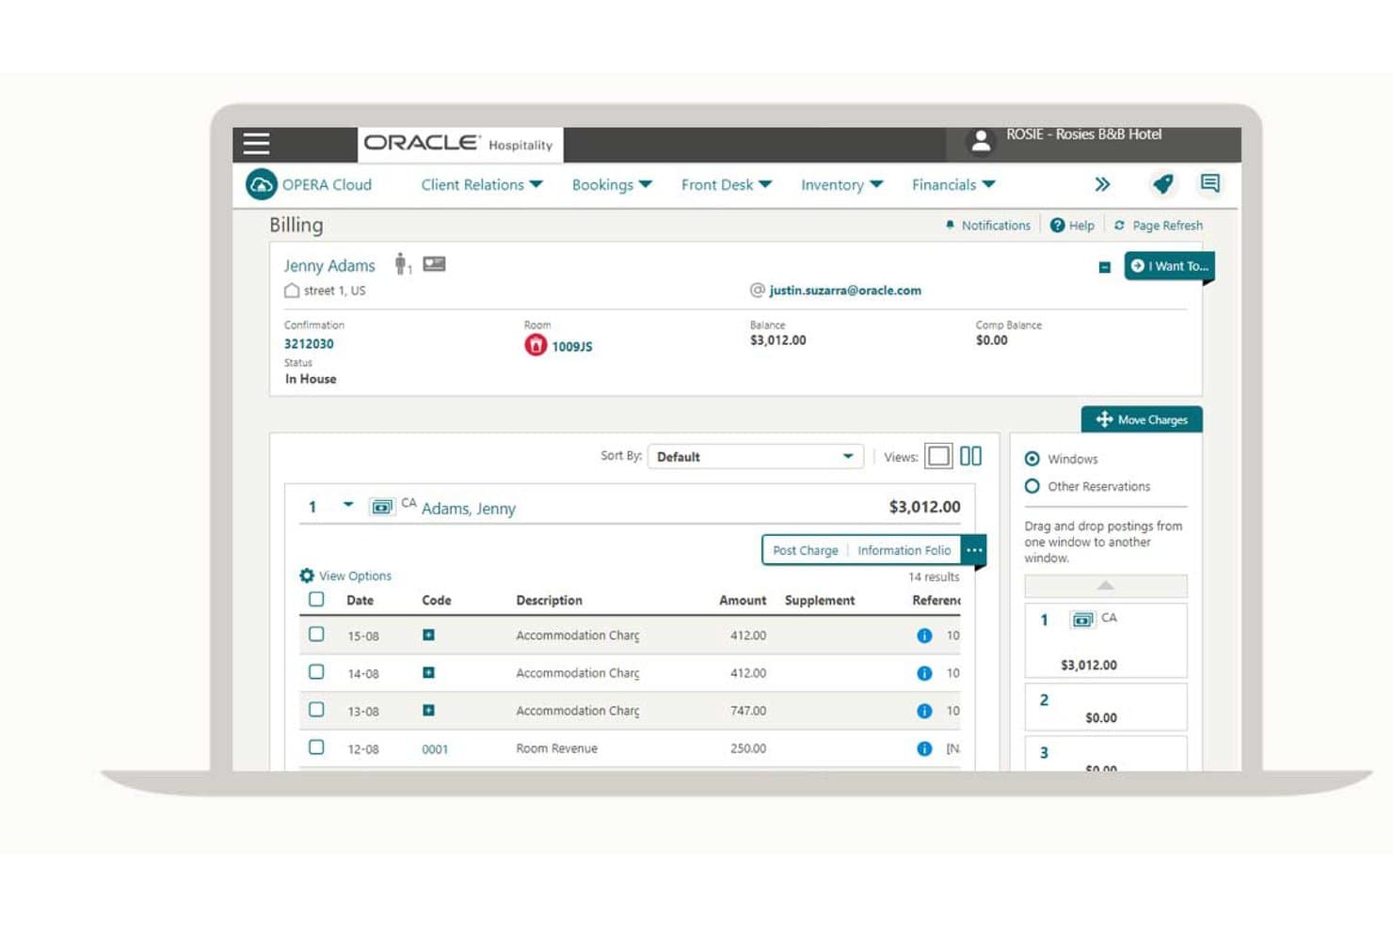Click the Move Charges button
This screenshot has width=1393, height=928.
coord(1142,419)
